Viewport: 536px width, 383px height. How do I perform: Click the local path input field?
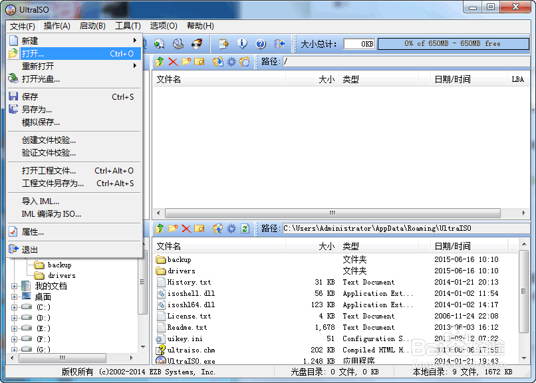406,229
